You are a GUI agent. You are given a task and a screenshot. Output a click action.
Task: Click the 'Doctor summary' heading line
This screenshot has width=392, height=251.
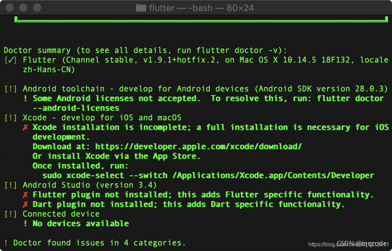pos(145,50)
